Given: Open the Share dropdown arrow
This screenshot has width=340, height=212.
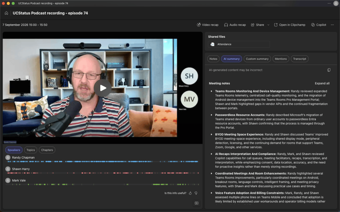Looking at the screenshot, I should (x=268, y=25).
